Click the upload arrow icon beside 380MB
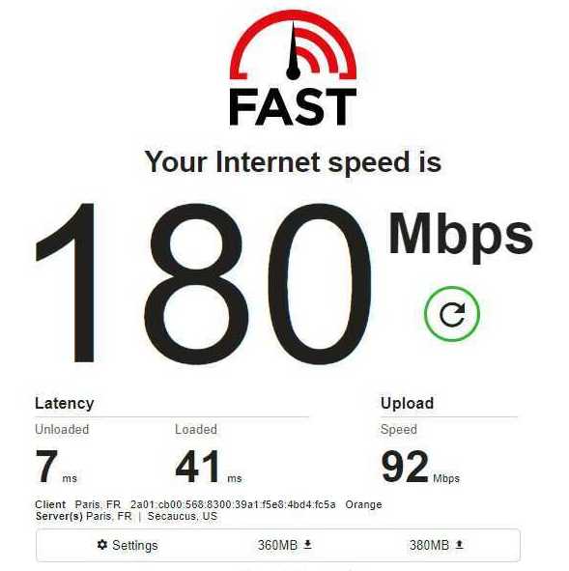This screenshot has height=571, width=569. coord(460,544)
